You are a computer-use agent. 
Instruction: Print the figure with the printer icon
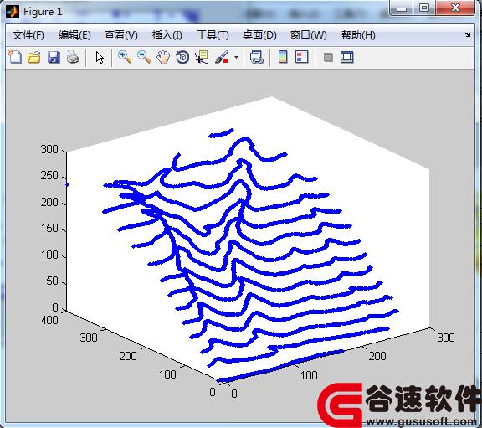coord(73,57)
